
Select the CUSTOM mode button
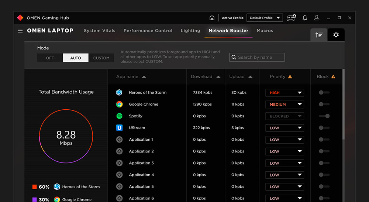click(101, 58)
